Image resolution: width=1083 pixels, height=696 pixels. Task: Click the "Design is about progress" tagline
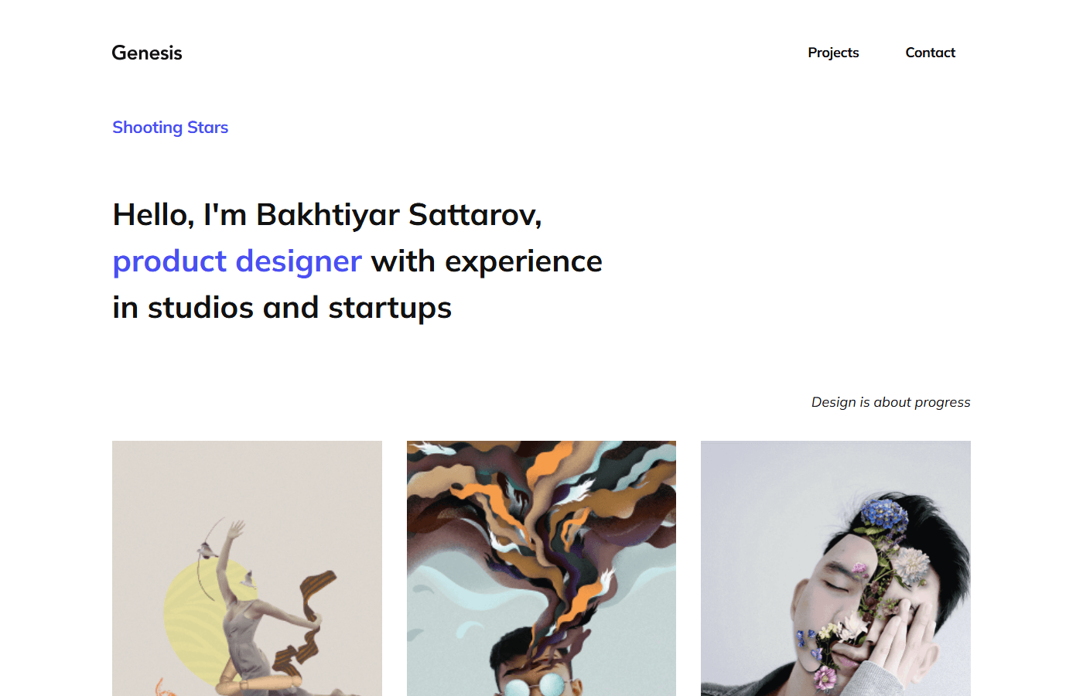(890, 402)
